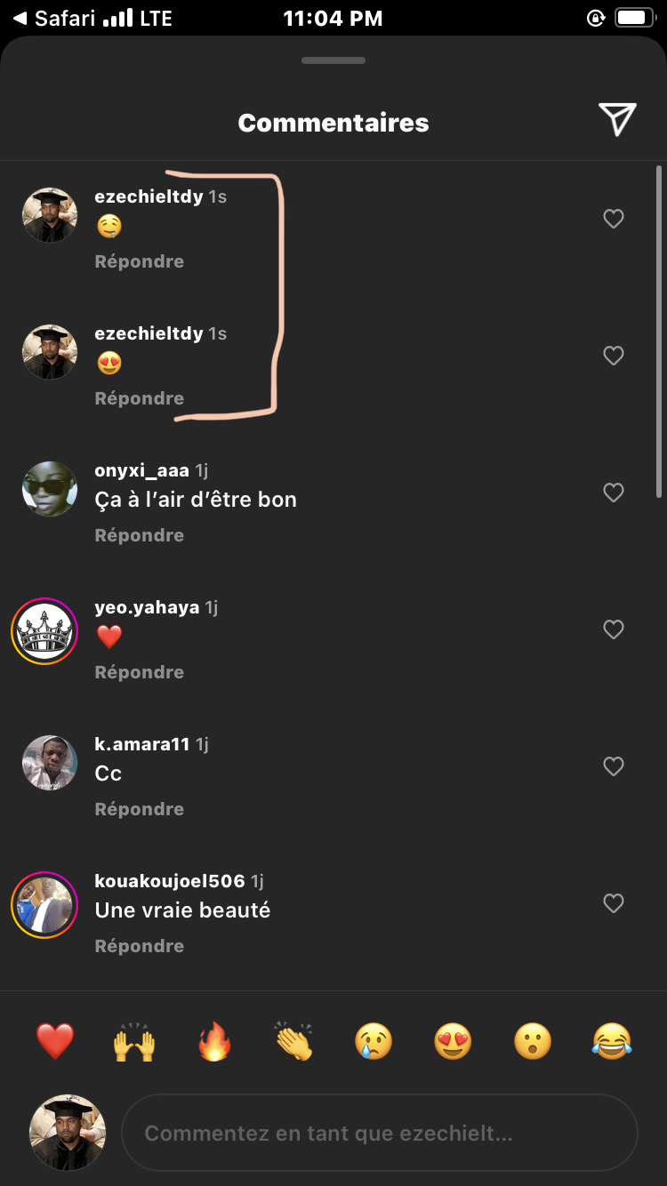Select the heart-eyes quick emoji
The width and height of the screenshot is (667, 1186).
[x=453, y=1041]
